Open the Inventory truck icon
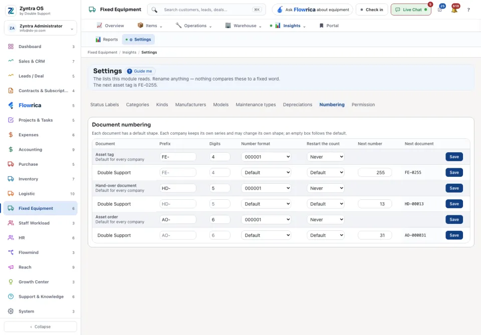The image size is (481, 335). [11, 179]
